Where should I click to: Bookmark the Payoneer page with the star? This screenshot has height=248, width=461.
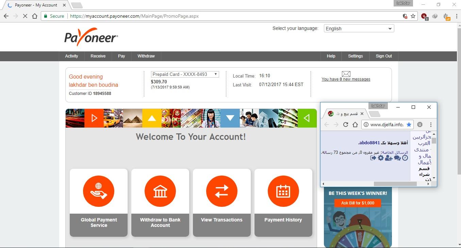pyautogui.click(x=413, y=16)
